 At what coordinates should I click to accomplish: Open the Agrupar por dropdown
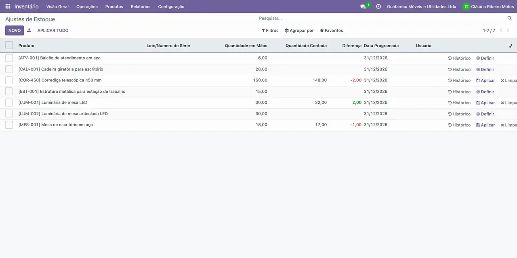(x=299, y=30)
